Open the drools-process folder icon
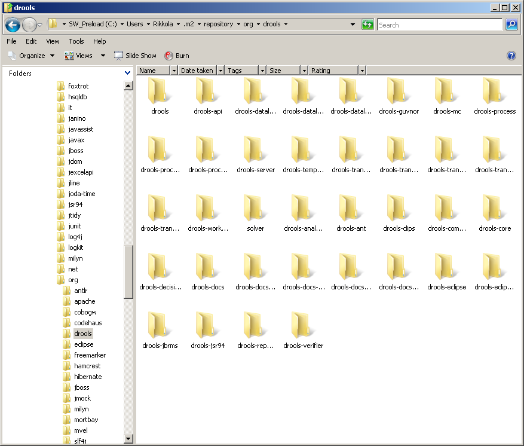The width and height of the screenshot is (524, 446). (x=494, y=91)
